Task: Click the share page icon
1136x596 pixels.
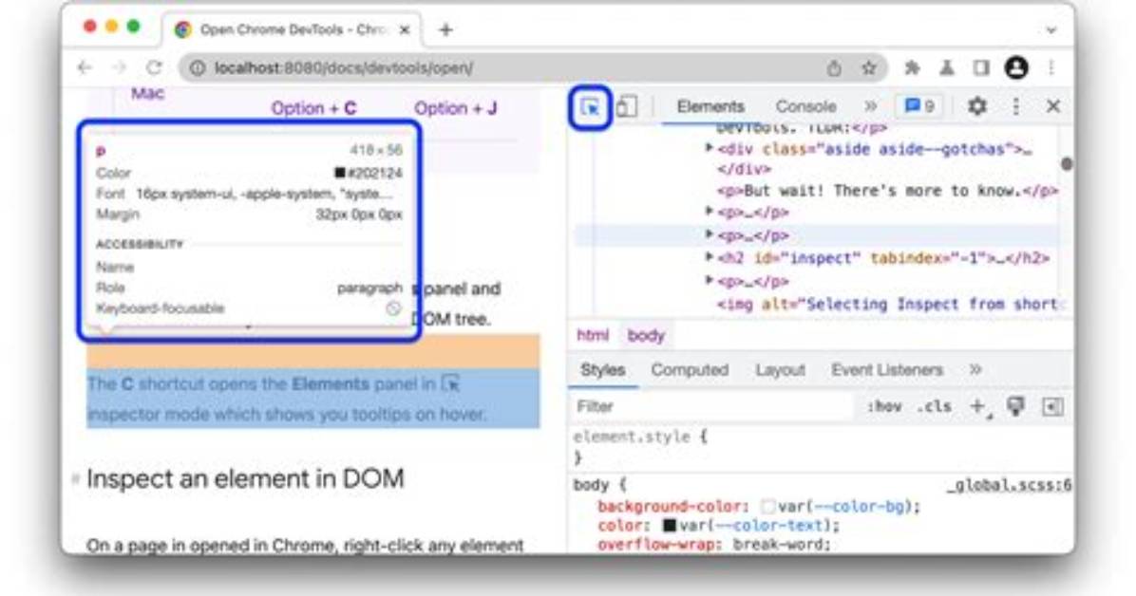Action: (834, 68)
